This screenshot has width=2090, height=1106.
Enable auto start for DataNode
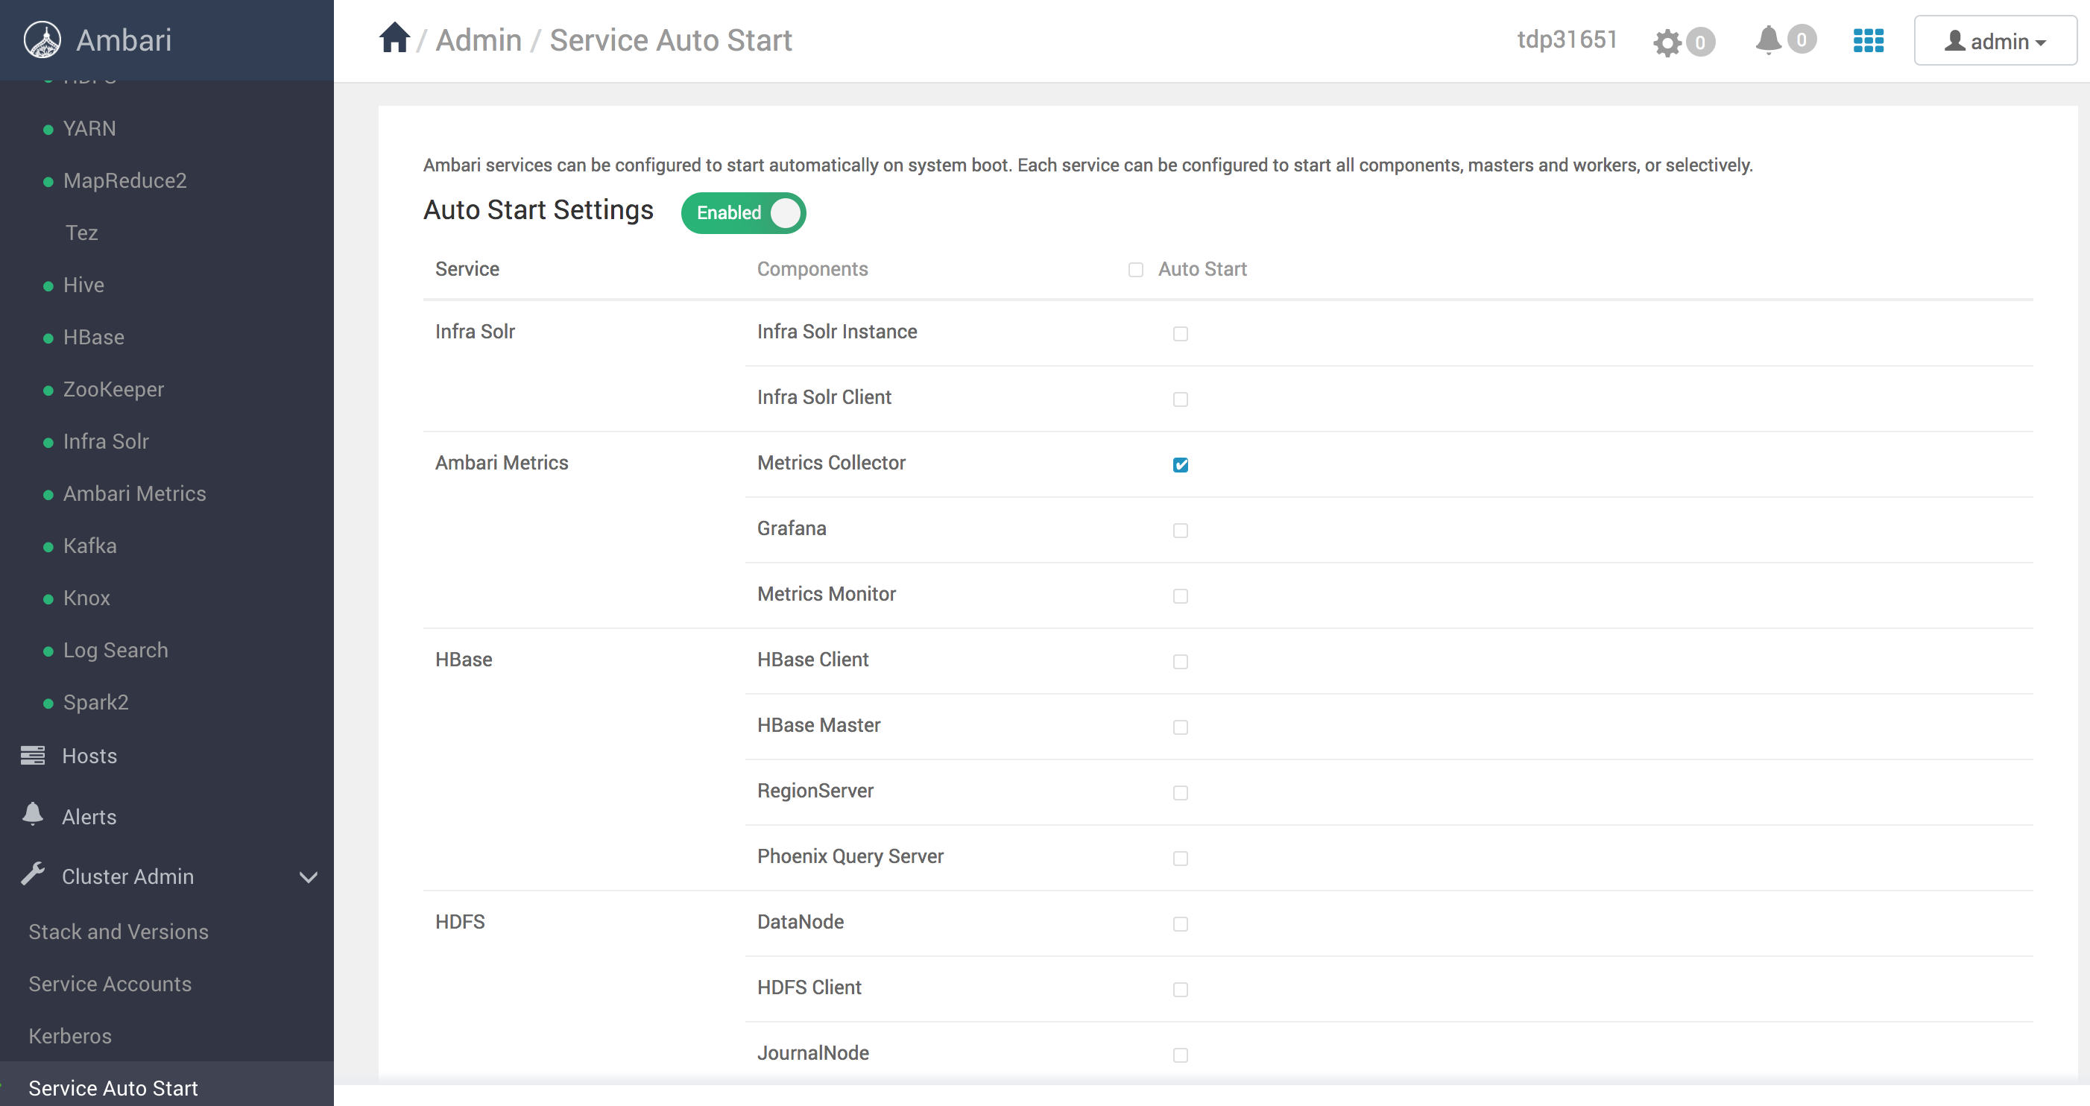tap(1180, 924)
